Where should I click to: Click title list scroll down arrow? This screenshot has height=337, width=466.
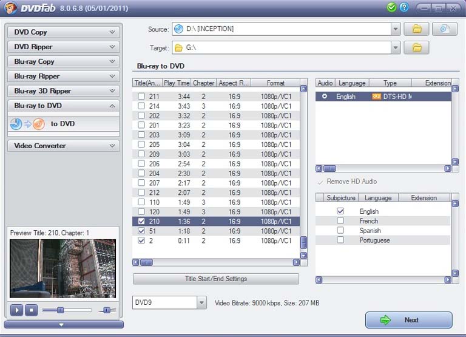coord(303,255)
